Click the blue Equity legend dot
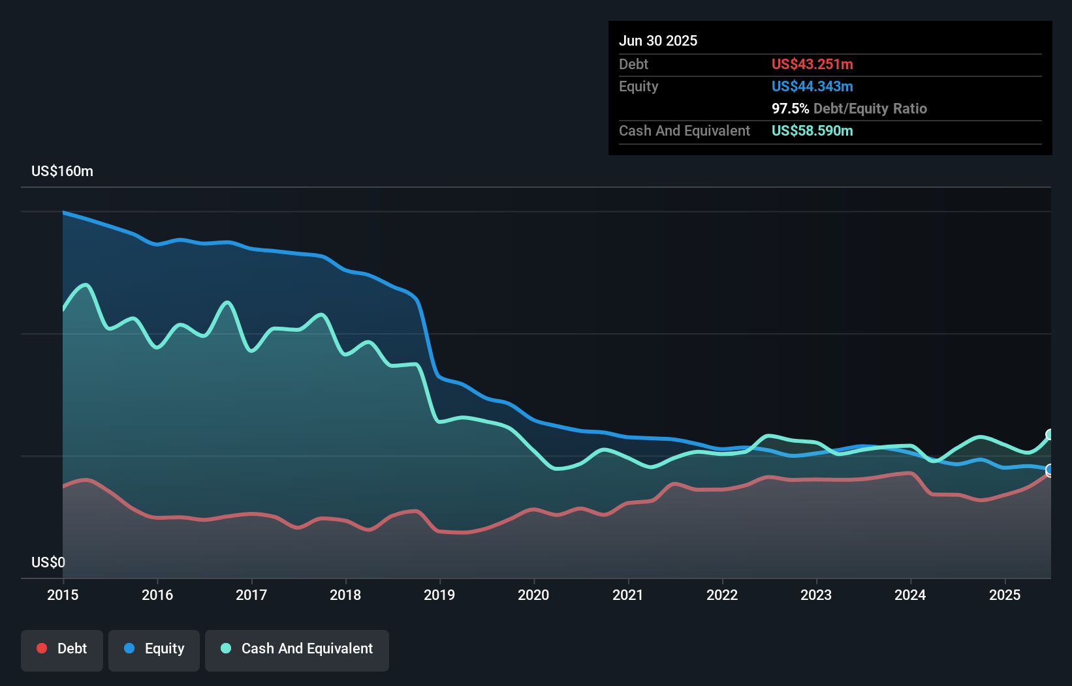The image size is (1072, 686). click(129, 648)
